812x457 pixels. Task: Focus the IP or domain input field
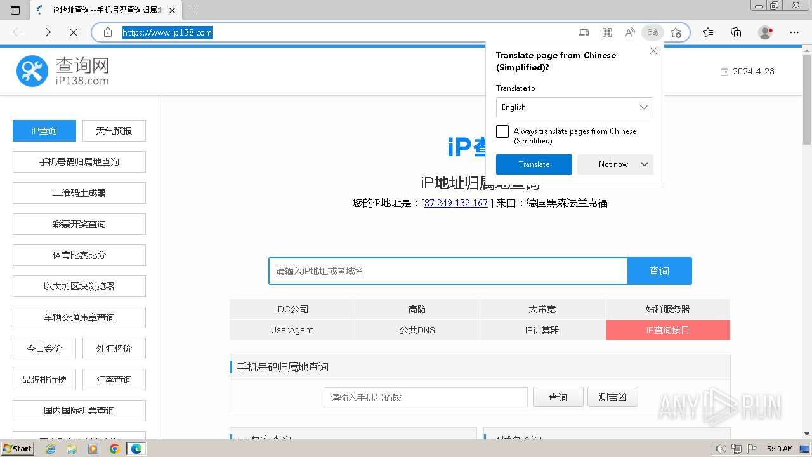pyautogui.click(x=448, y=271)
